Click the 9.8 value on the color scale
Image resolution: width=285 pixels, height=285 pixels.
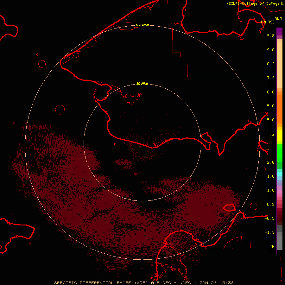click(271, 35)
